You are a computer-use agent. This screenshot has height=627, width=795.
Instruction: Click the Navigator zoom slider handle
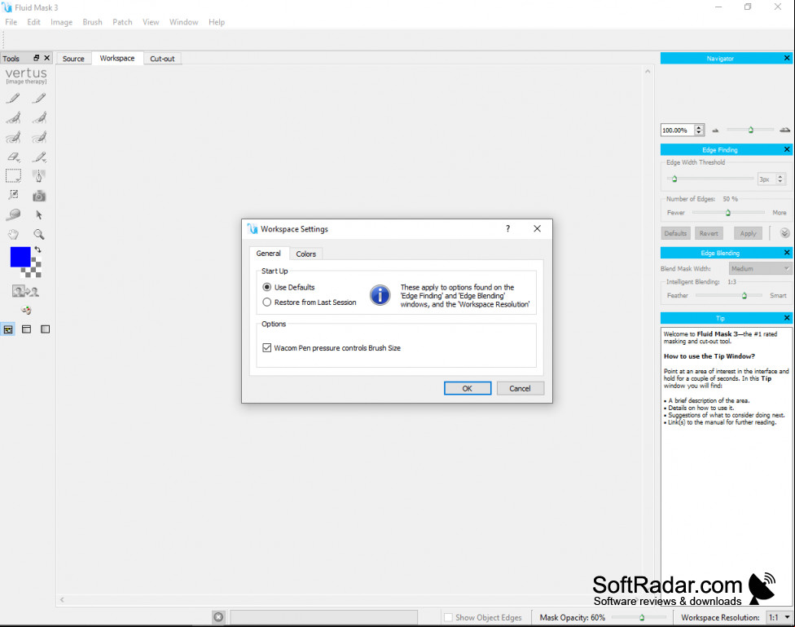pos(751,130)
